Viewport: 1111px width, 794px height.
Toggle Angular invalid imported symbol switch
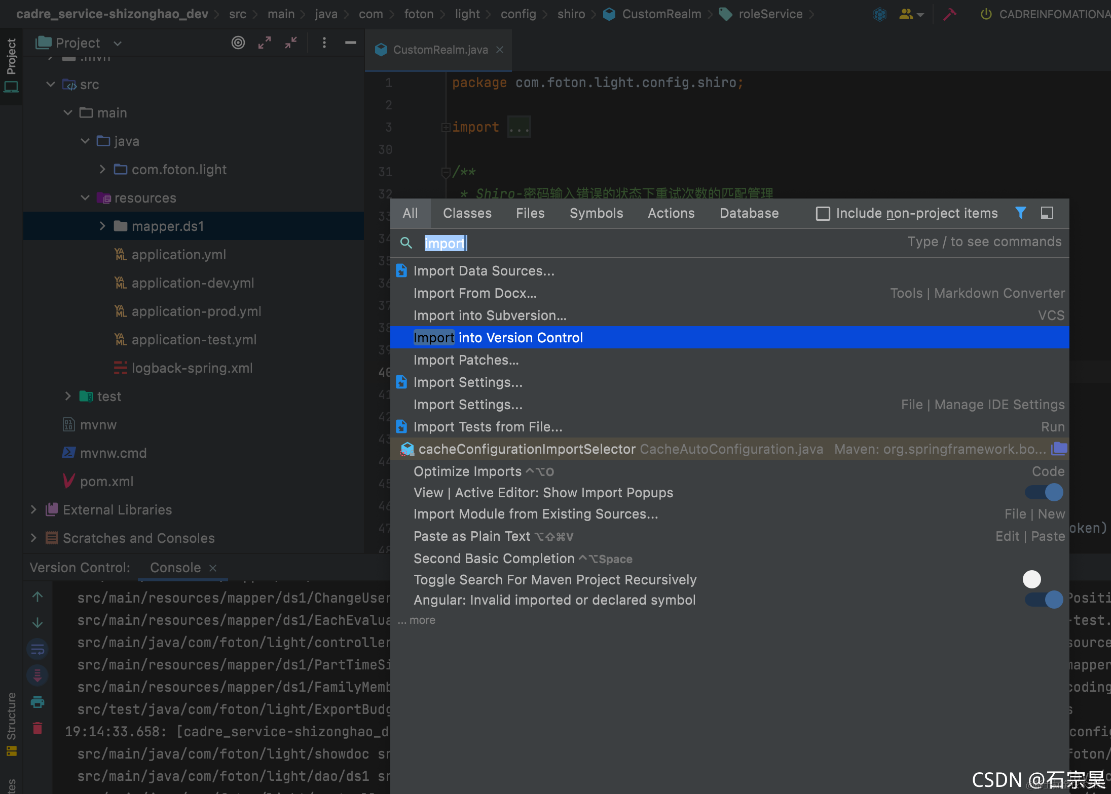click(x=1044, y=600)
